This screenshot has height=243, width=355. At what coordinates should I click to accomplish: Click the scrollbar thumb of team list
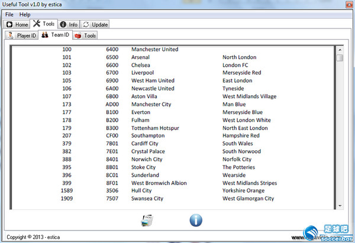pyautogui.click(x=340, y=57)
